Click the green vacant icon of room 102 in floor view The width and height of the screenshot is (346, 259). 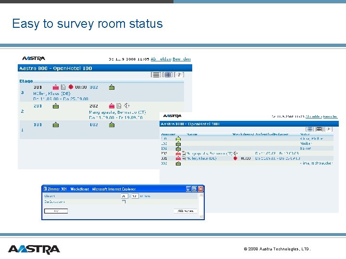tap(111, 125)
